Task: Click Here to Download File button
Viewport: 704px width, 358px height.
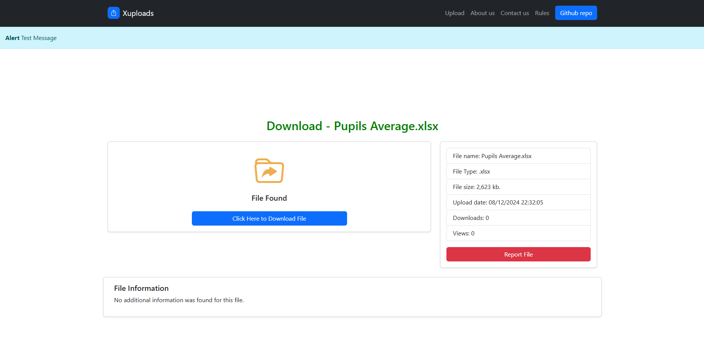Action: [269, 218]
